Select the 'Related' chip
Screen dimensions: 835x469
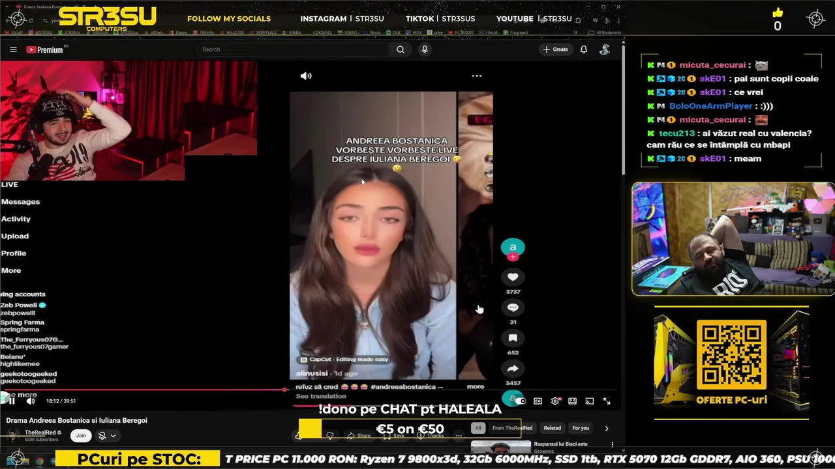[553, 428]
